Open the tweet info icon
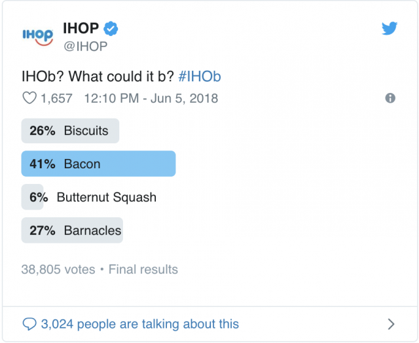Screen dimensions: 419x343 click(390, 98)
